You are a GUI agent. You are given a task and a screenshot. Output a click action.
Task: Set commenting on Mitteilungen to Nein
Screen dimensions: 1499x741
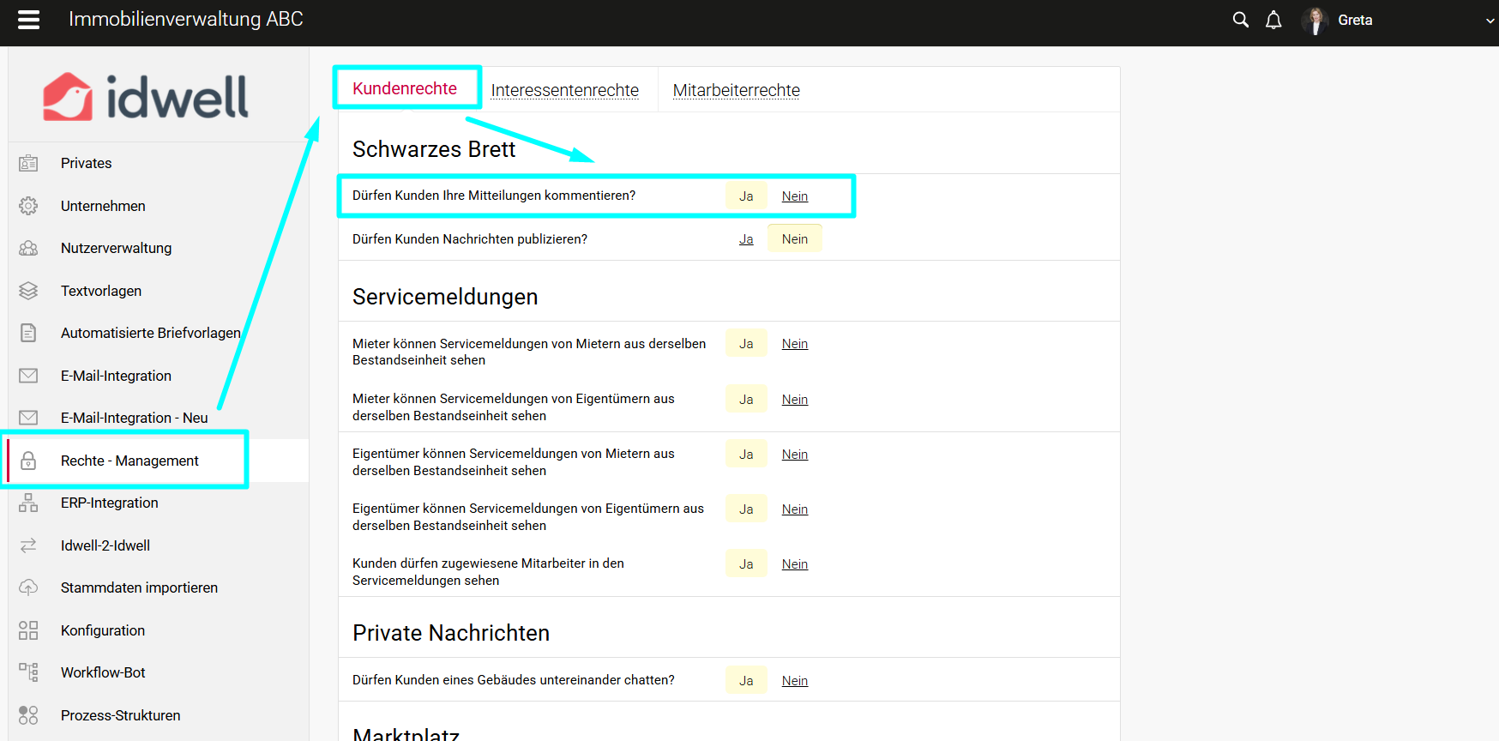tap(794, 196)
